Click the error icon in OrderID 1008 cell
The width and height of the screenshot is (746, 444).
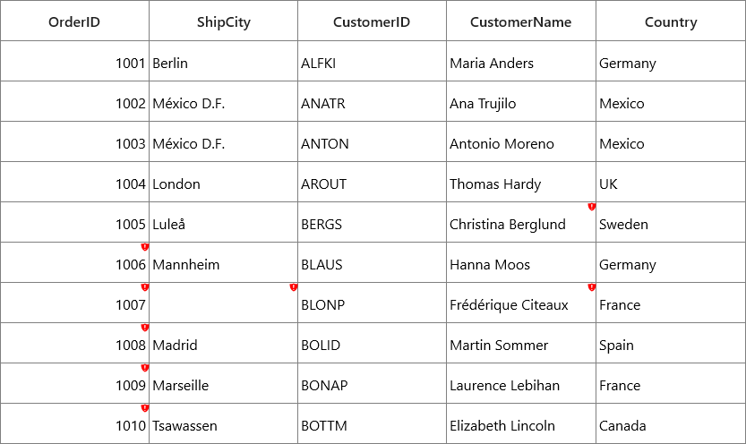pos(145,328)
